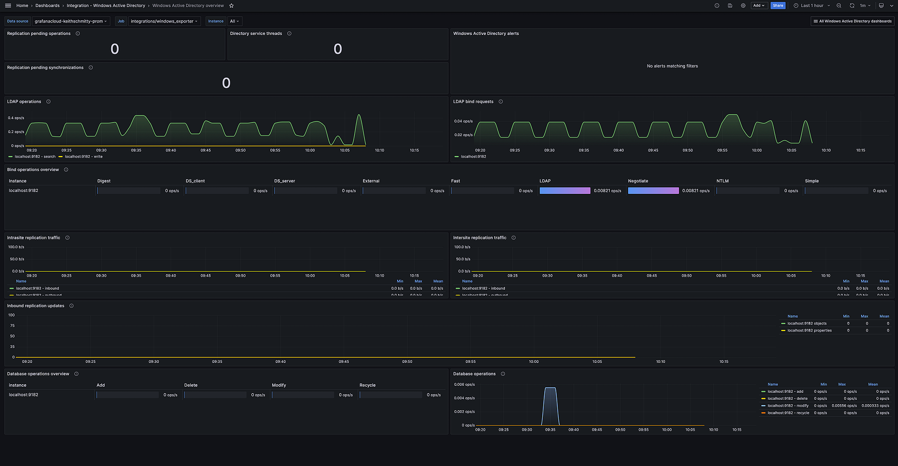Open the integrations/windows_exporter Job dropdown
Screen dimensions: 898x466
coord(164,21)
